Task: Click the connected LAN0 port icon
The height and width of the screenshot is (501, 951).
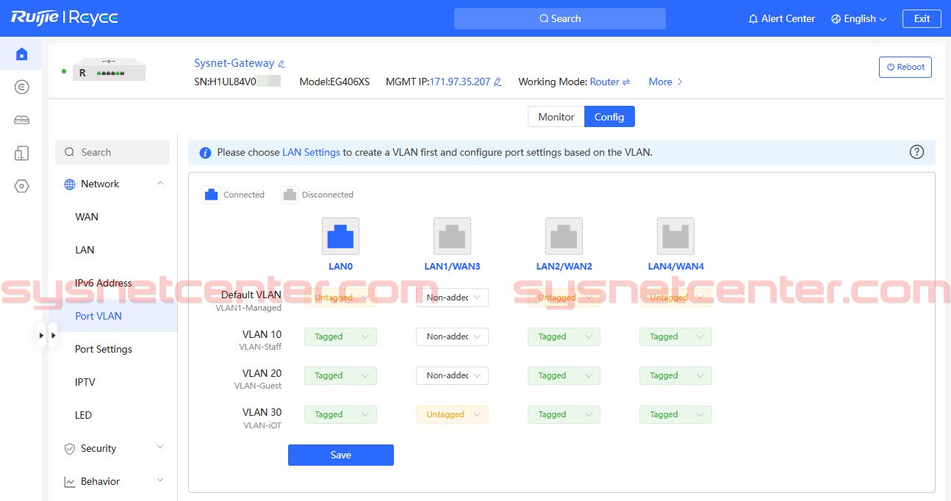Action: click(340, 236)
